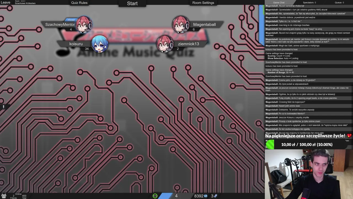Click the donation goal 10,00 zł progress bar
The width and height of the screenshot is (353, 199).
(307, 145)
